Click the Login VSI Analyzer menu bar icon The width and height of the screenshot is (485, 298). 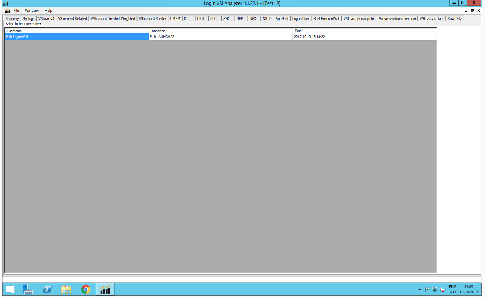tap(7, 11)
